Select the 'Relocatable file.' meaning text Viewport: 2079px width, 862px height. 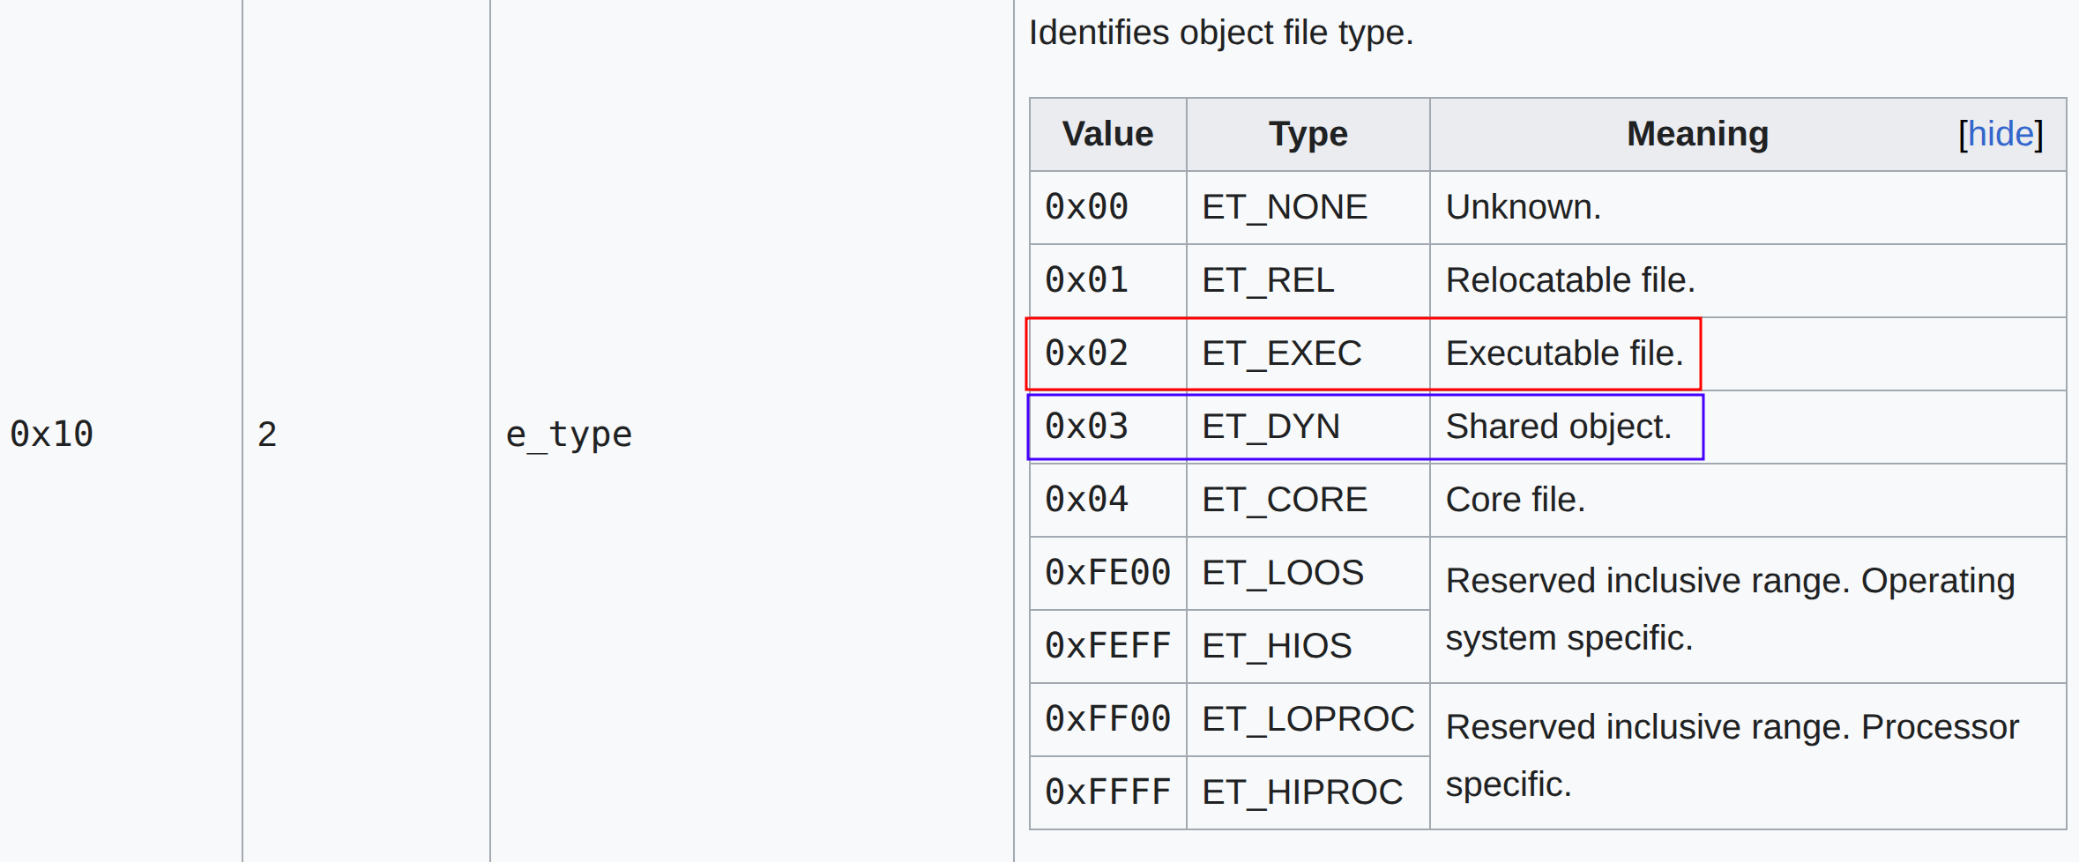[1569, 280]
